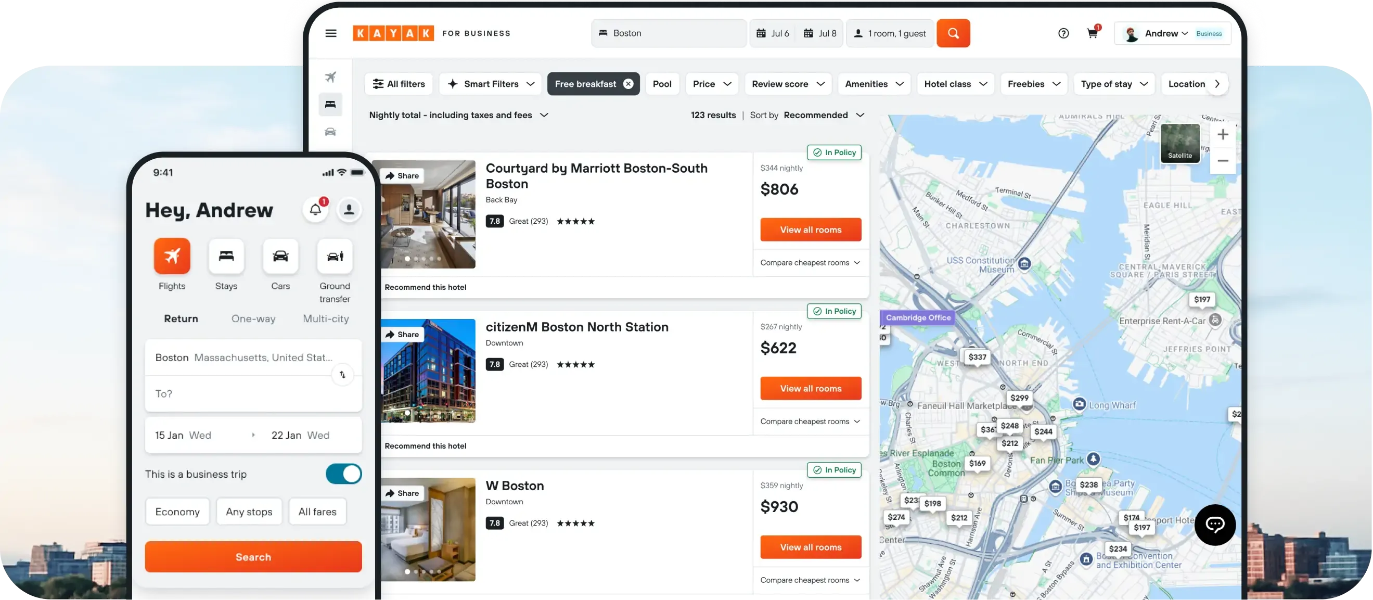Toggle the Pool filter chip
The height and width of the screenshot is (600, 1373).
662,84
